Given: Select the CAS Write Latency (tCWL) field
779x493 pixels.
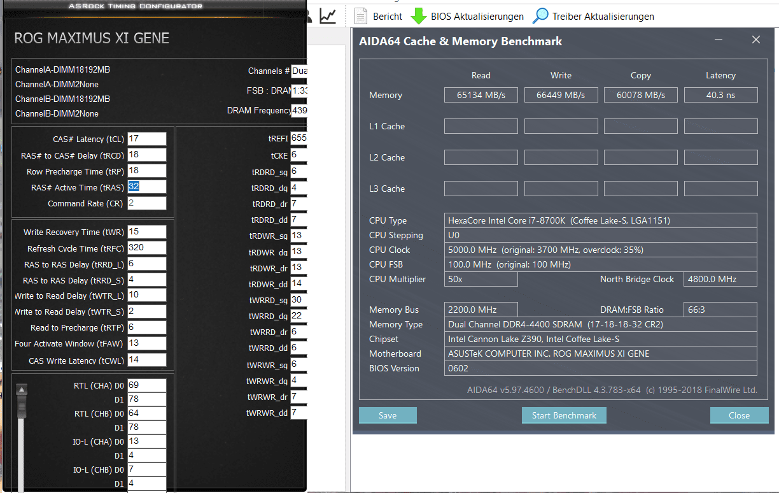Looking at the screenshot, I should (x=147, y=360).
